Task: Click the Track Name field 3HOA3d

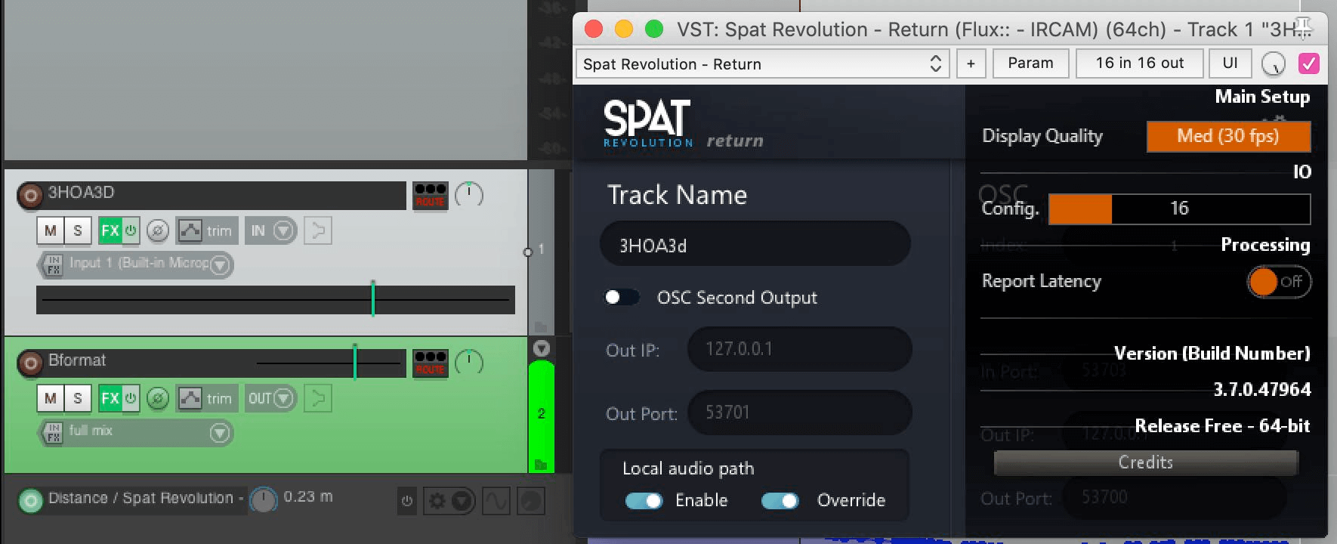Action: [755, 244]
